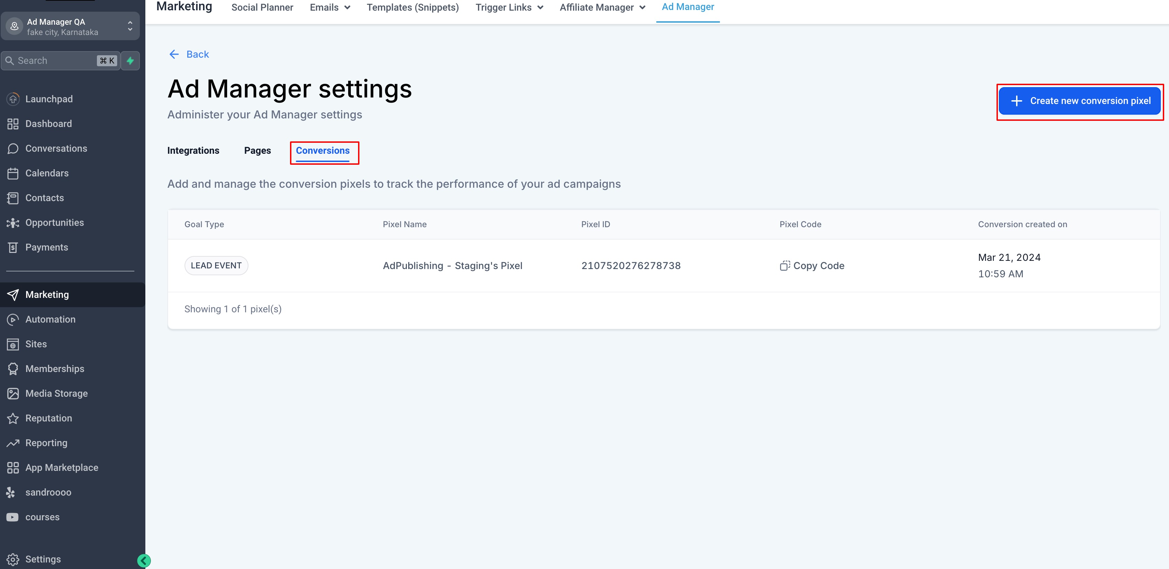Screen dimensions: 1169x569
Task: Click the Calendars icon in sidebar
Action: point(13,173)
